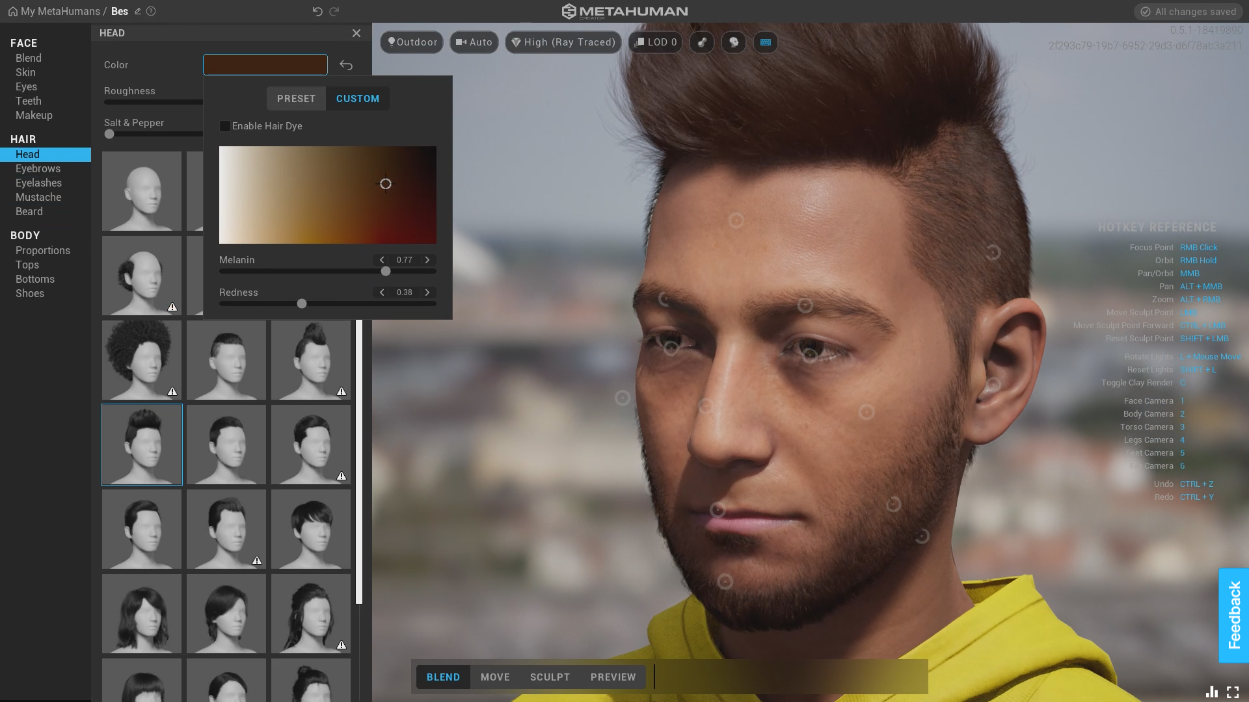1249x702 pixels.
Task: Toggle Salt and Pepper hair option
Action: click(109, 134)
